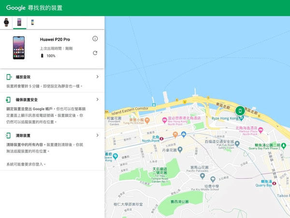
Task: Click the North Point MTR station icon
Action: tap(161, 139)
